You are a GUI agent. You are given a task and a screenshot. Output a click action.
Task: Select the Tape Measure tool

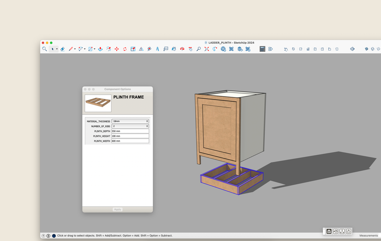149,49
